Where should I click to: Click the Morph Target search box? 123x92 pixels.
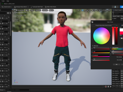(x=118, y=14)
